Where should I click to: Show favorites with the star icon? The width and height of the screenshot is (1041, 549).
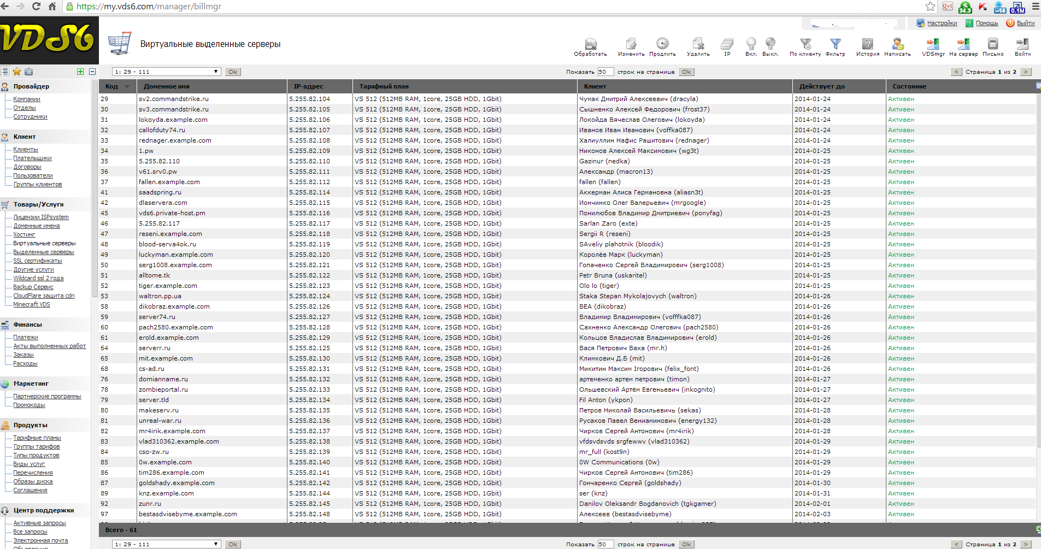click(17, 72)
